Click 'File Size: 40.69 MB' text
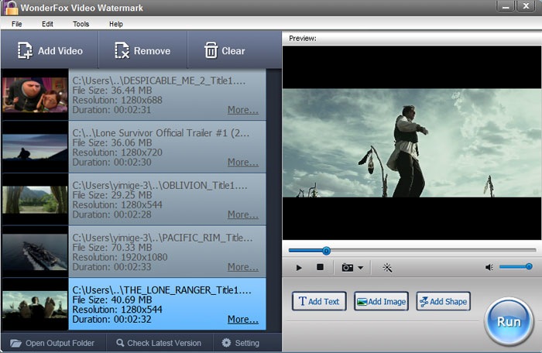Image resolution: width=542 pixels, height=353 pixels. coord(112,300)
